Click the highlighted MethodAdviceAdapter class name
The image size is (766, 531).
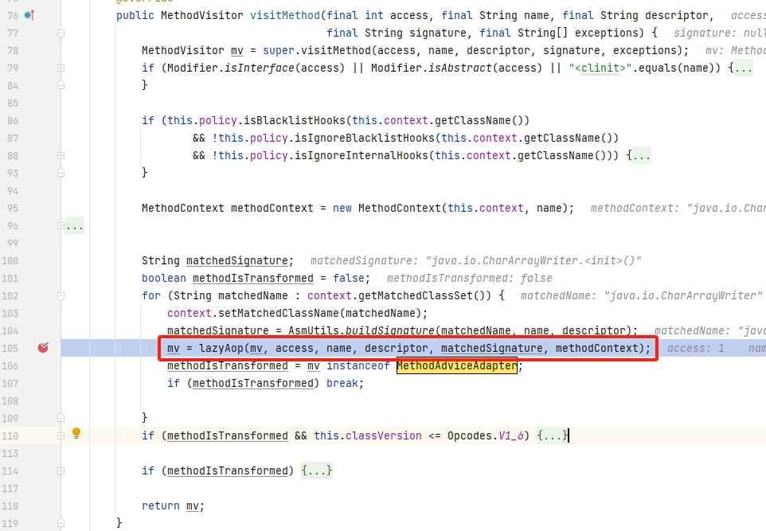click(457, 365)
